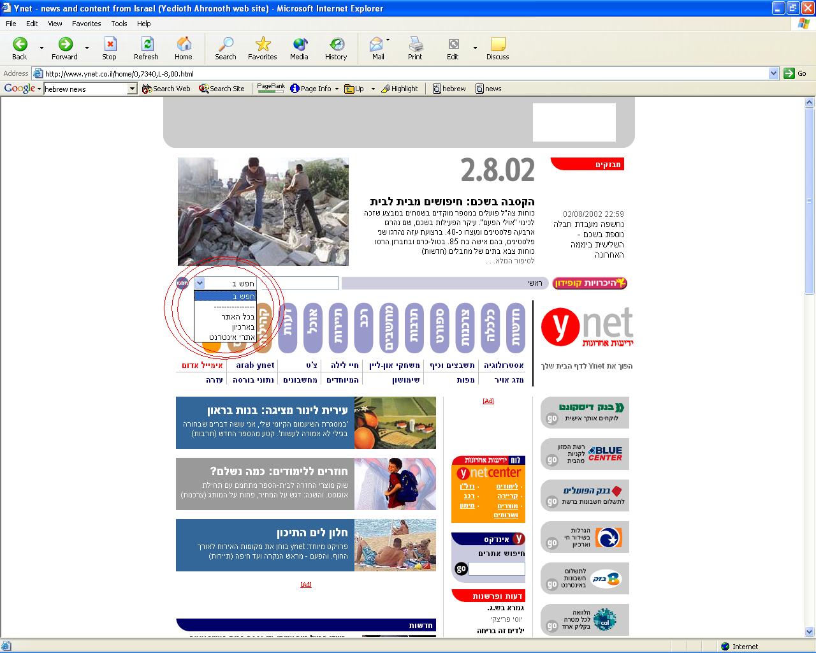
Task: Find the word 'hebrew' button
Action: click(449, 89)
